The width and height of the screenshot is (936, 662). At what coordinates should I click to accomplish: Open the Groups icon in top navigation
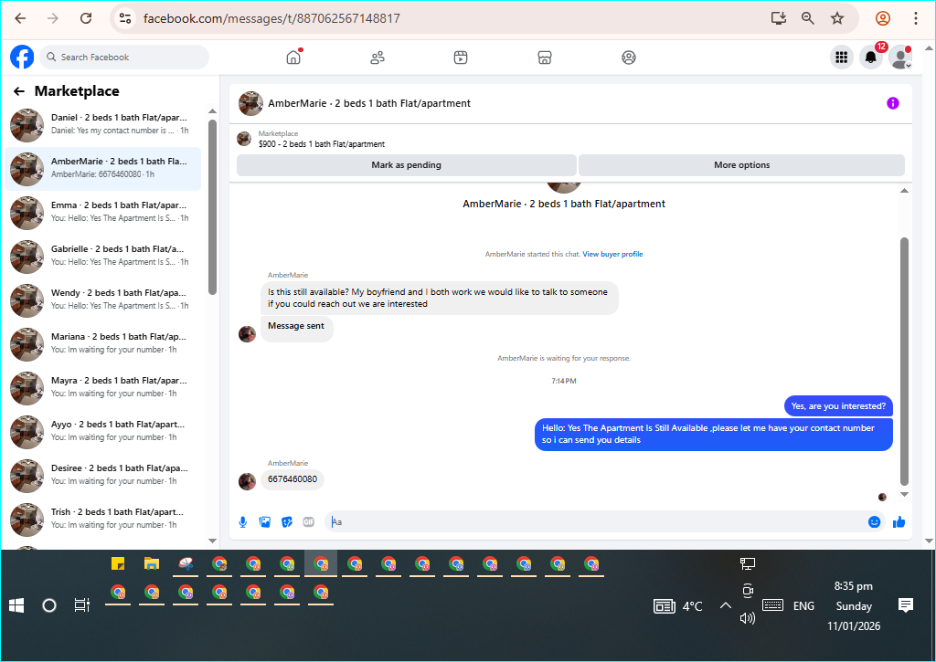[629, 58]
